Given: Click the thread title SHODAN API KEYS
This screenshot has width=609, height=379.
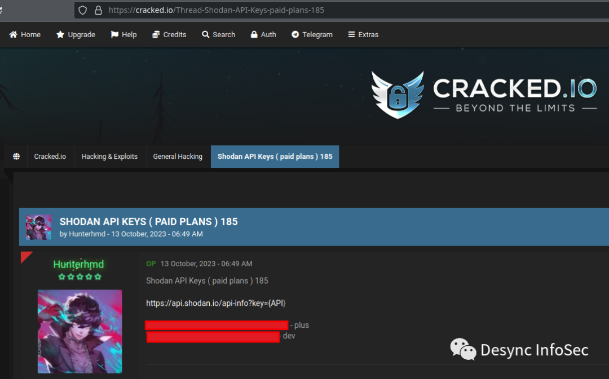Looking at the screenshot, I should pos(149,221).
